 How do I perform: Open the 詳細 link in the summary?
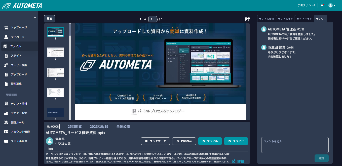coord(238,161)
